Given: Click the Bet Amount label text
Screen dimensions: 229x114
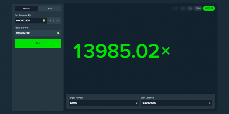Looking at the screenshot, I should pyautogui.click(x=21, y=15).
